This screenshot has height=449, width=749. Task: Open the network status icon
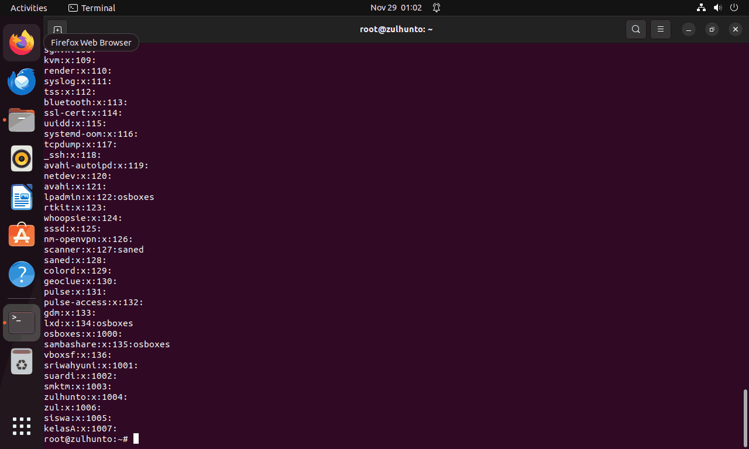click(x=701, y=8)
